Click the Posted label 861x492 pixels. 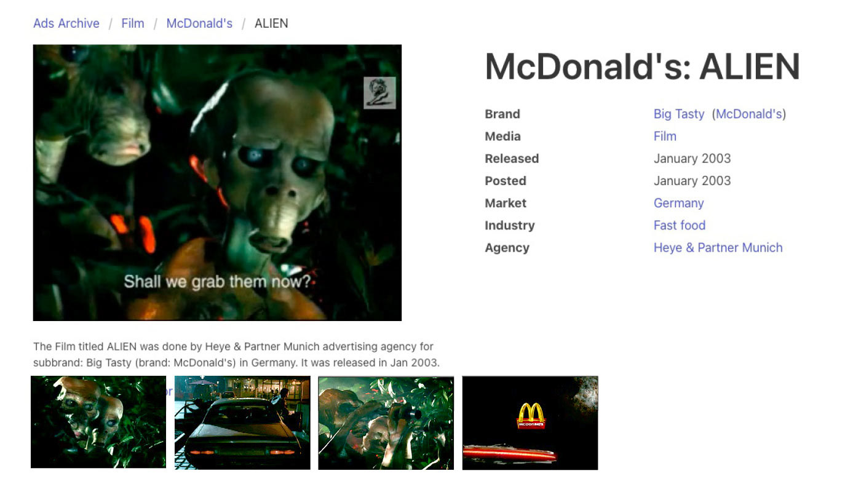click(x=506, y=181)
